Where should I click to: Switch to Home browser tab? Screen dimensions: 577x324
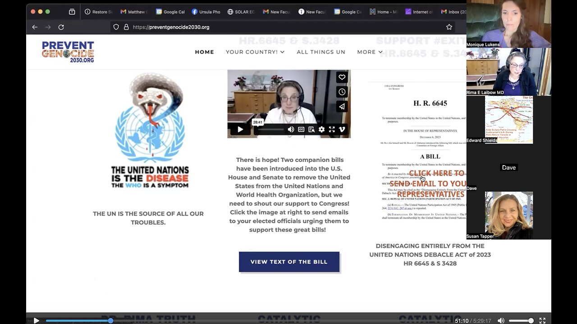[x=384, y=12]
